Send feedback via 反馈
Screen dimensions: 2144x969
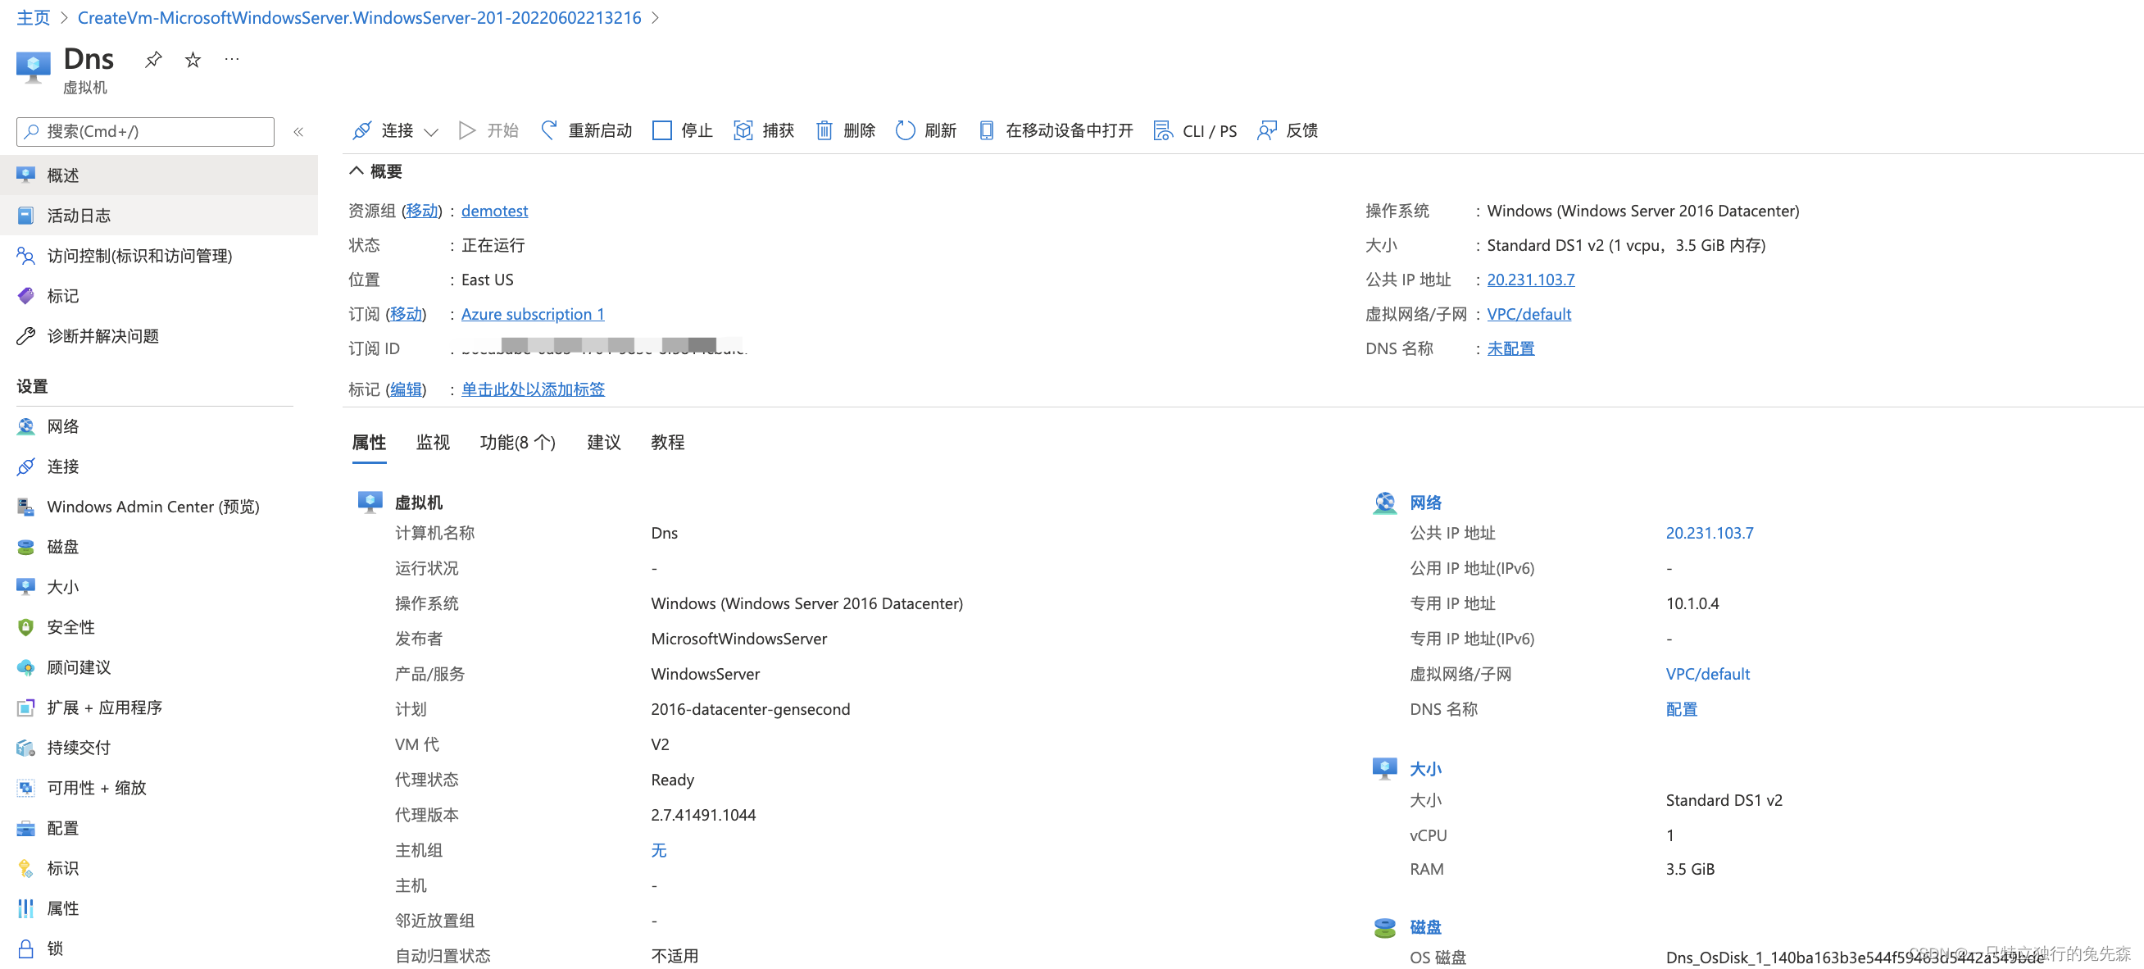[1288, 130]
